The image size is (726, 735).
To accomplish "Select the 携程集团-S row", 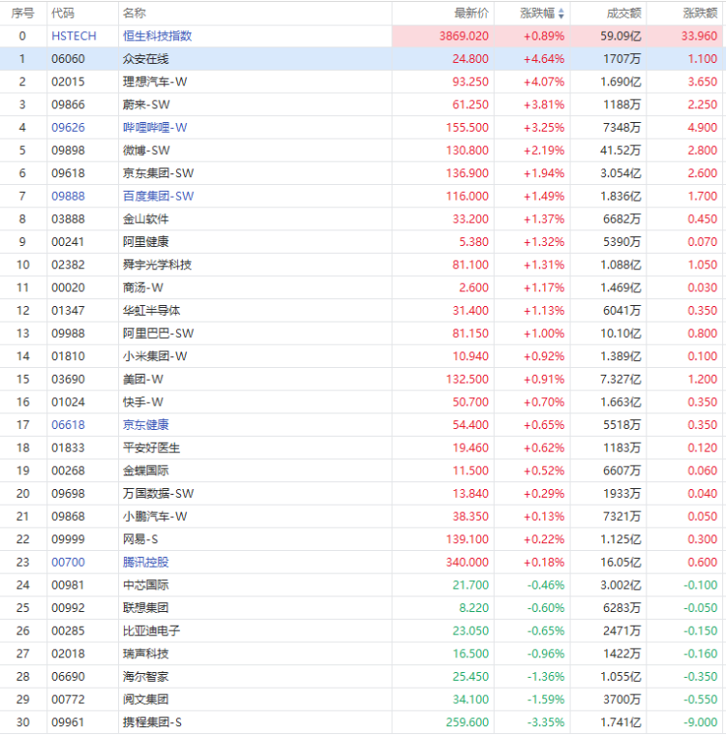I will [363, 722].
